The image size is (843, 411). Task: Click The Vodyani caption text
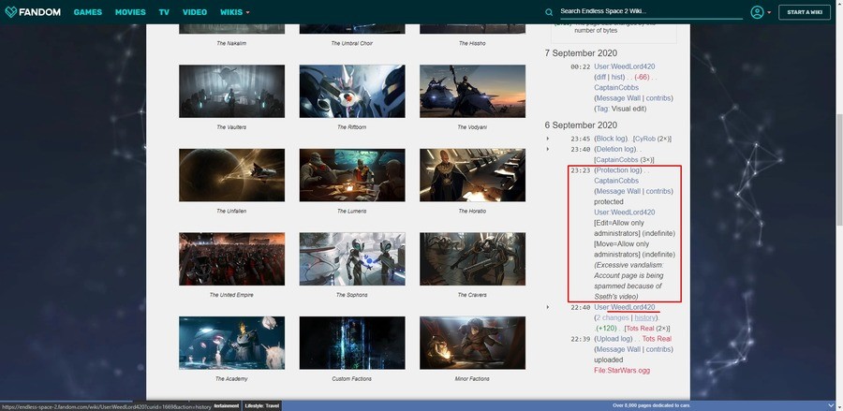[x=473, y=127]
